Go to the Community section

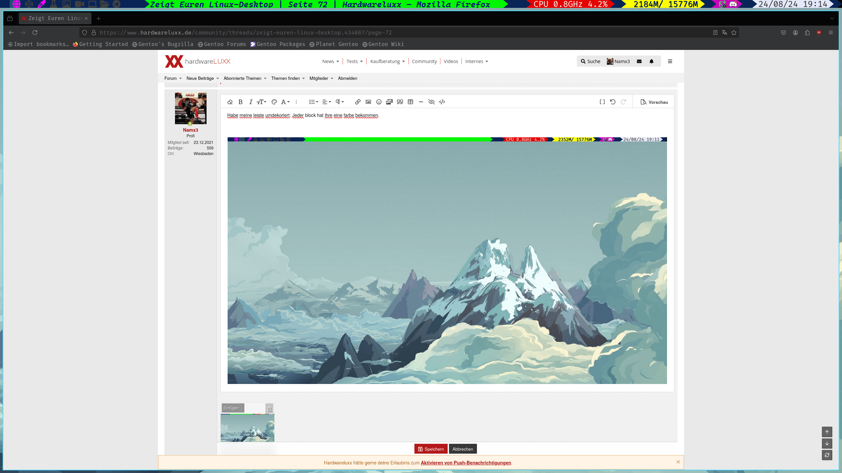tap(424, 61)
